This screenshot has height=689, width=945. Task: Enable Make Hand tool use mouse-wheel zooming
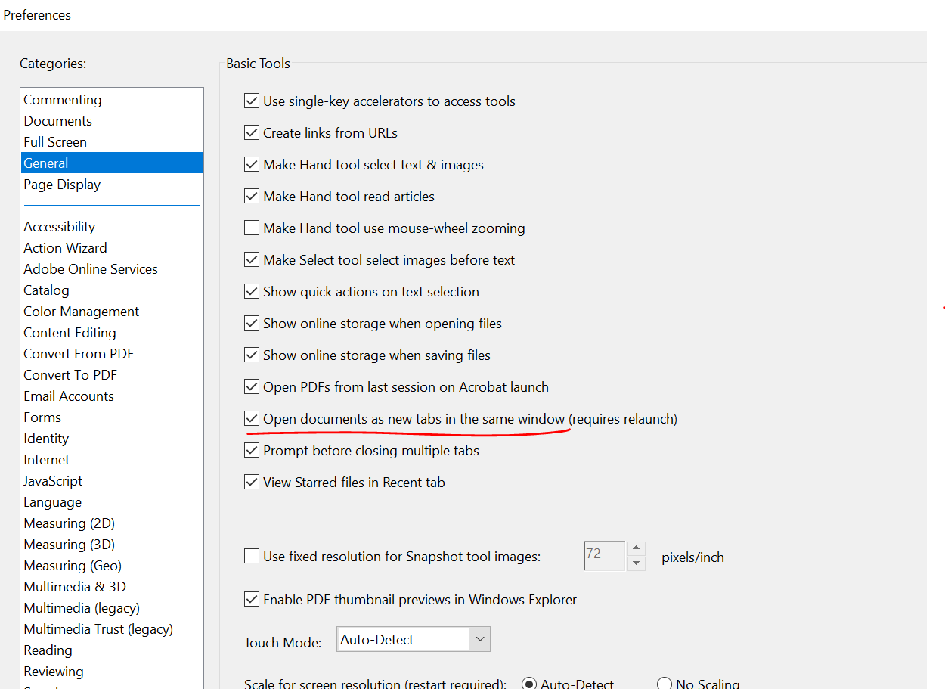tap(252, 228)
